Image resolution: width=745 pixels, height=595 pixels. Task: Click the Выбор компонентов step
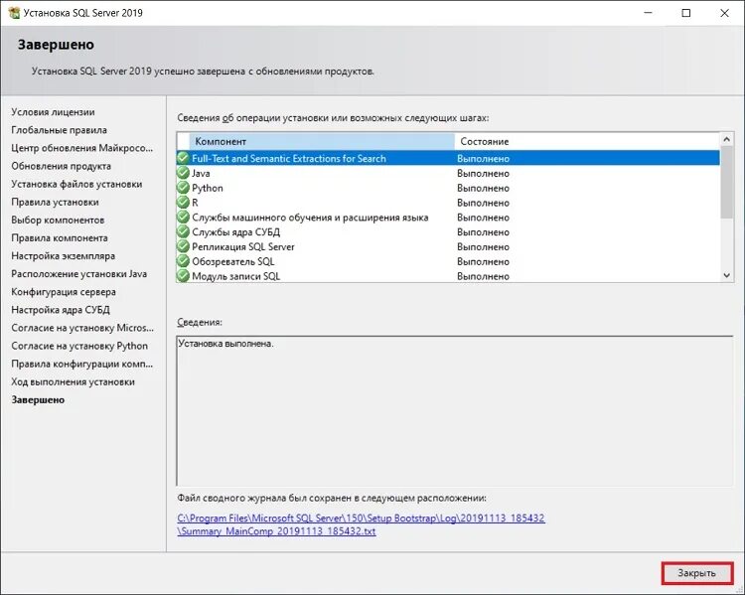click(58, 221)
